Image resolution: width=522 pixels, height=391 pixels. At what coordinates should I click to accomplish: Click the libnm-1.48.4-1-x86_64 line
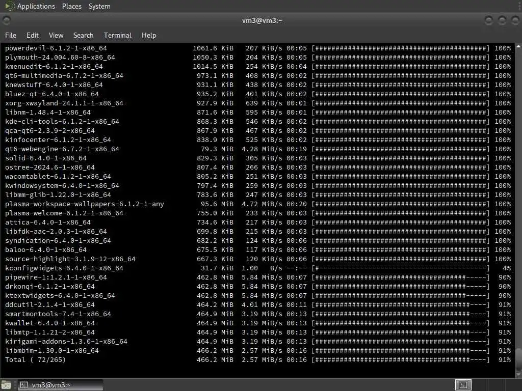click(x=258, y=113)
